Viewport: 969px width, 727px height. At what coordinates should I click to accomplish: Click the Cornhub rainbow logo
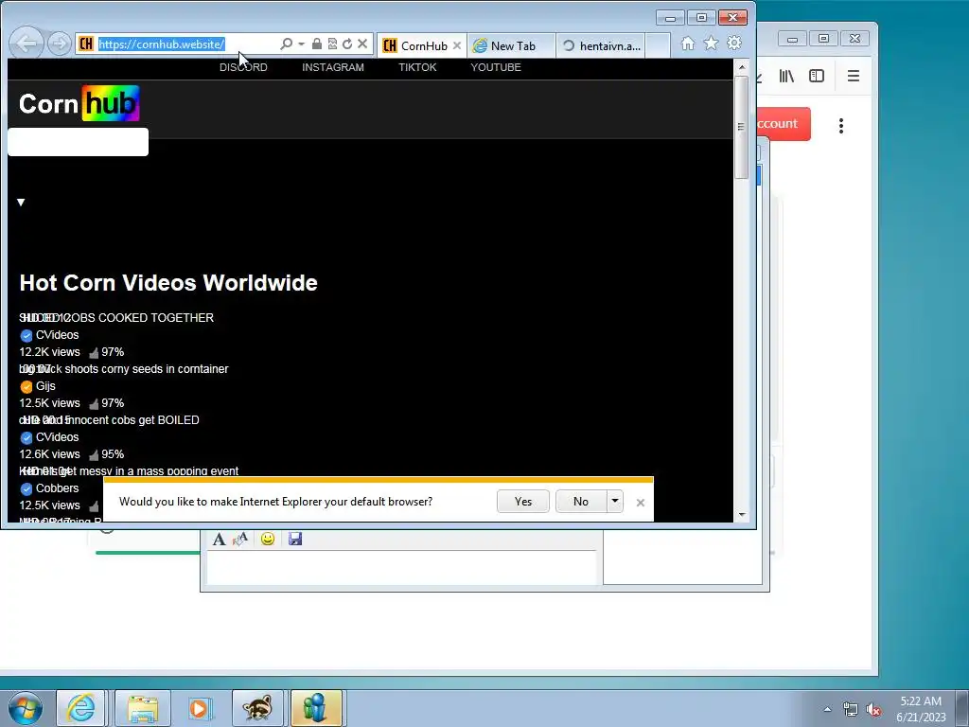click(x=79, y=103)
